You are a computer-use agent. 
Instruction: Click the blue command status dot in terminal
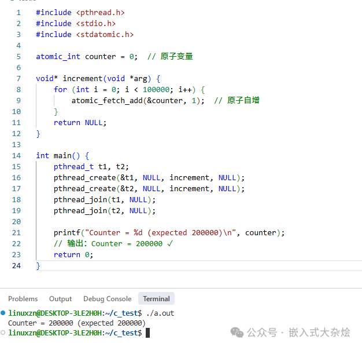3,313
